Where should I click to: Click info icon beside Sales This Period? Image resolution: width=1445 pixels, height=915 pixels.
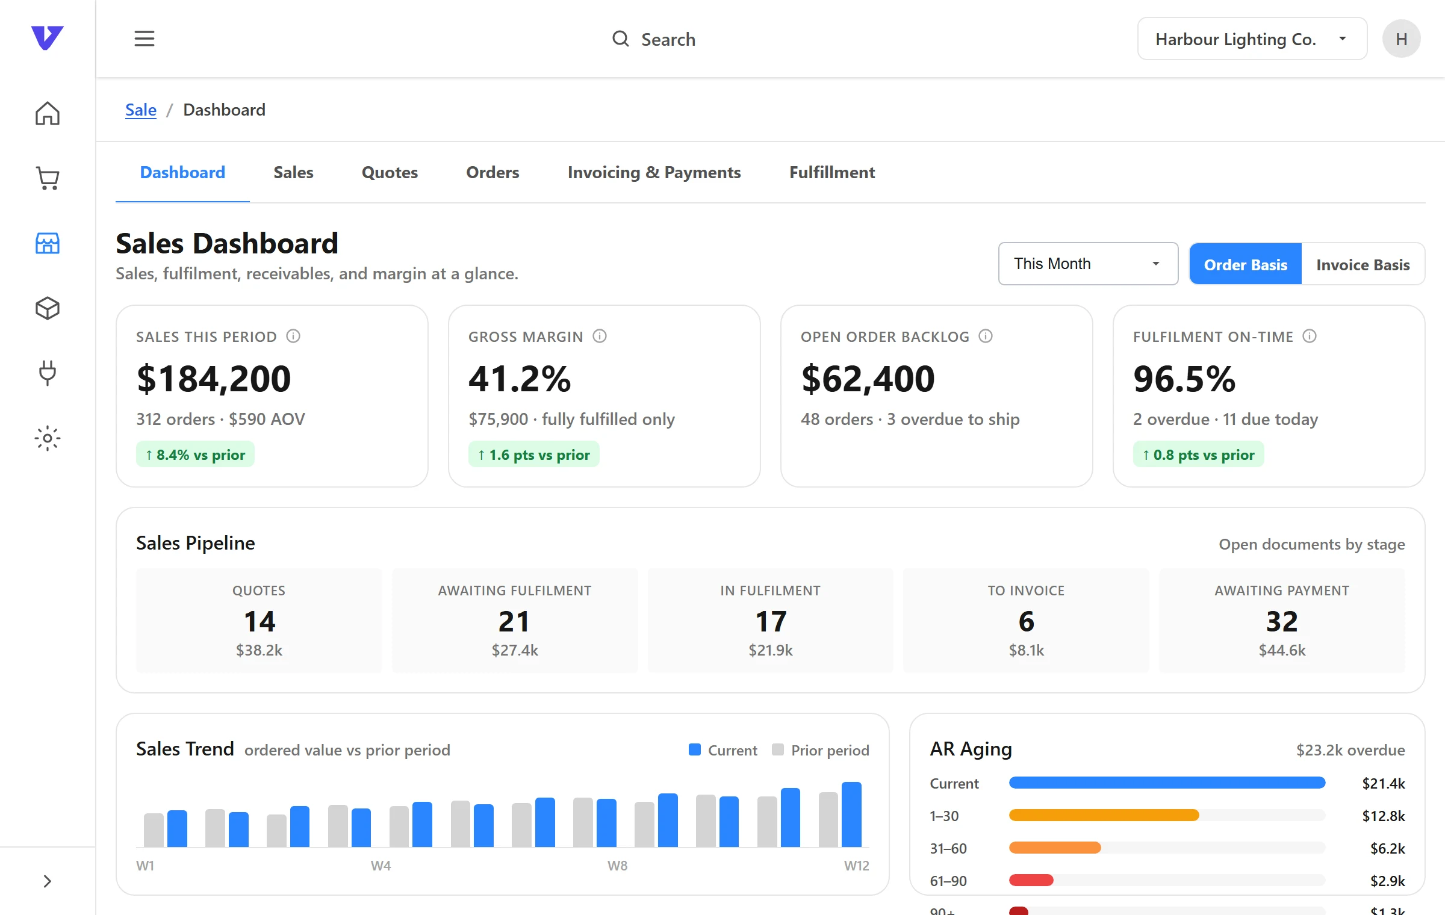293,336
